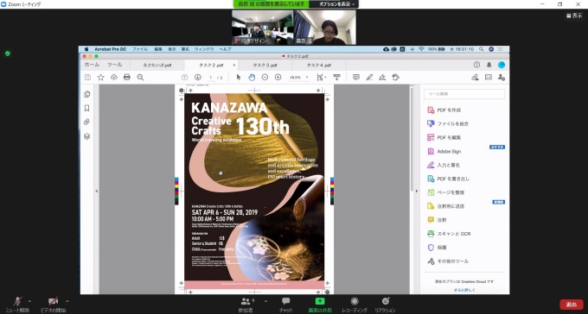588x314 pixels.
Task: Choose the hand pan tool
Action: click(x=252, y=77)
